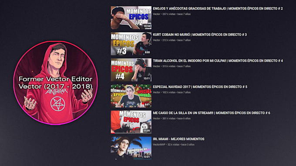Open the Especial Navidad video thumbnail

[x=131, y=96]
